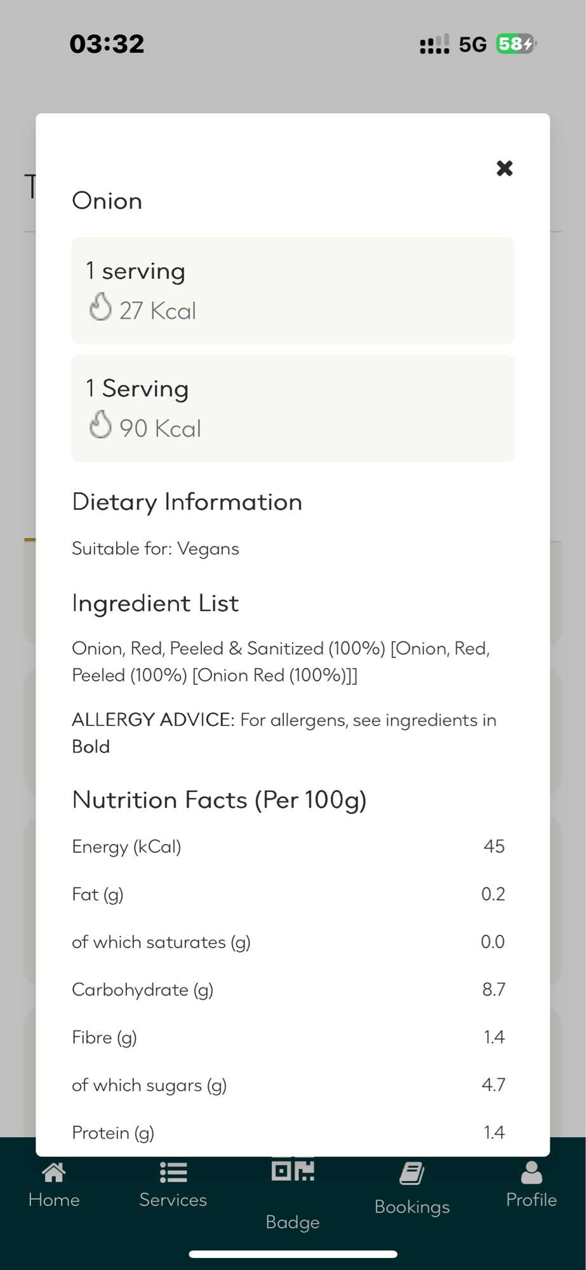Open the Badge QR code icon

click(293, 1170)
